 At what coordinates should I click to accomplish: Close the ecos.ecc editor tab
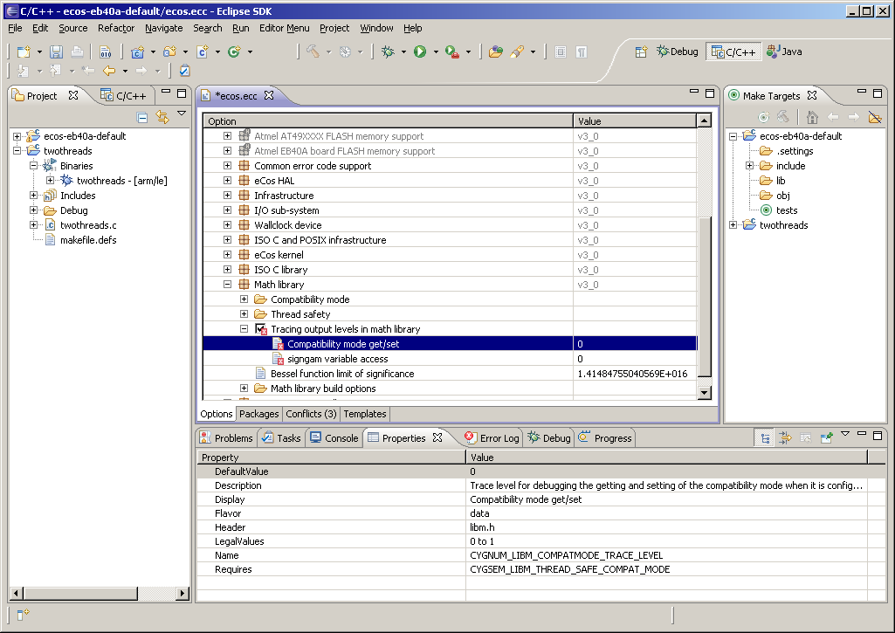click(269, 95)
